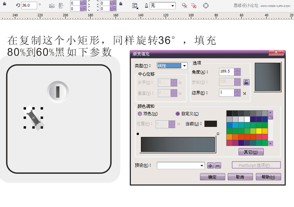294x207 pixels.
Task: Click the circular rotate handle icon on the toolbar
Action: coord(206,6)
